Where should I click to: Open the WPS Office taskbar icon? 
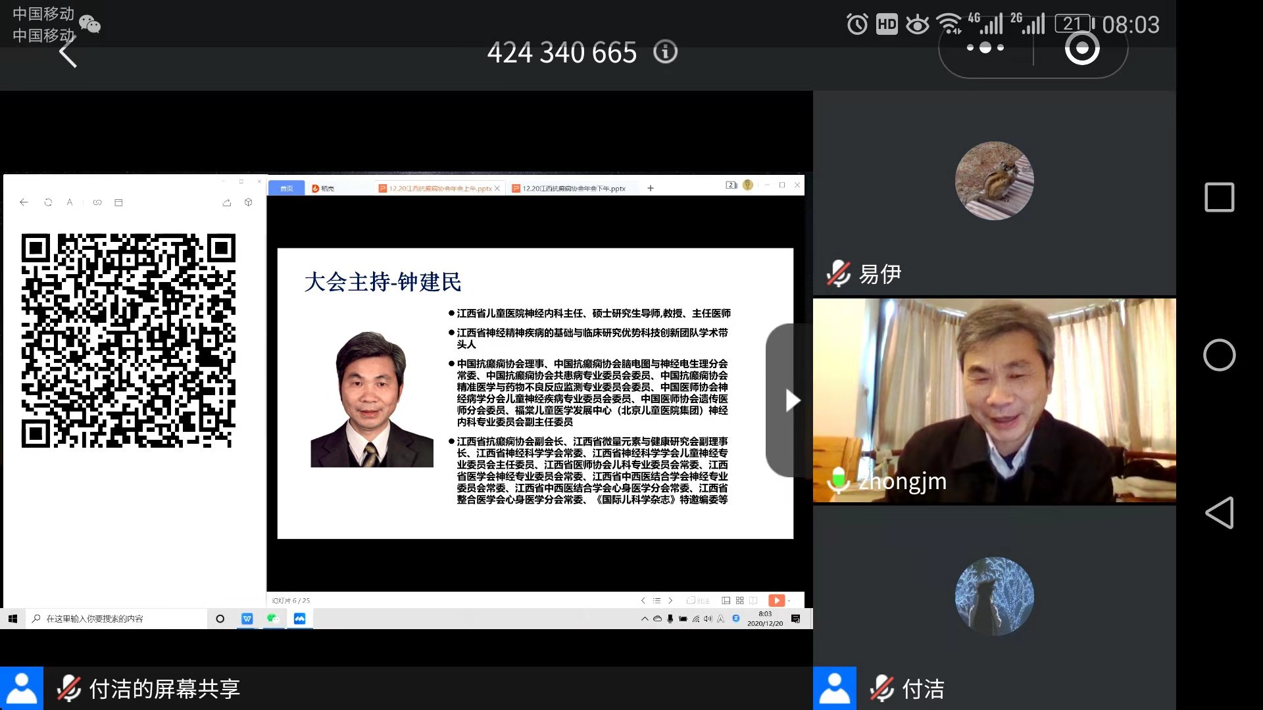point(247,619)
